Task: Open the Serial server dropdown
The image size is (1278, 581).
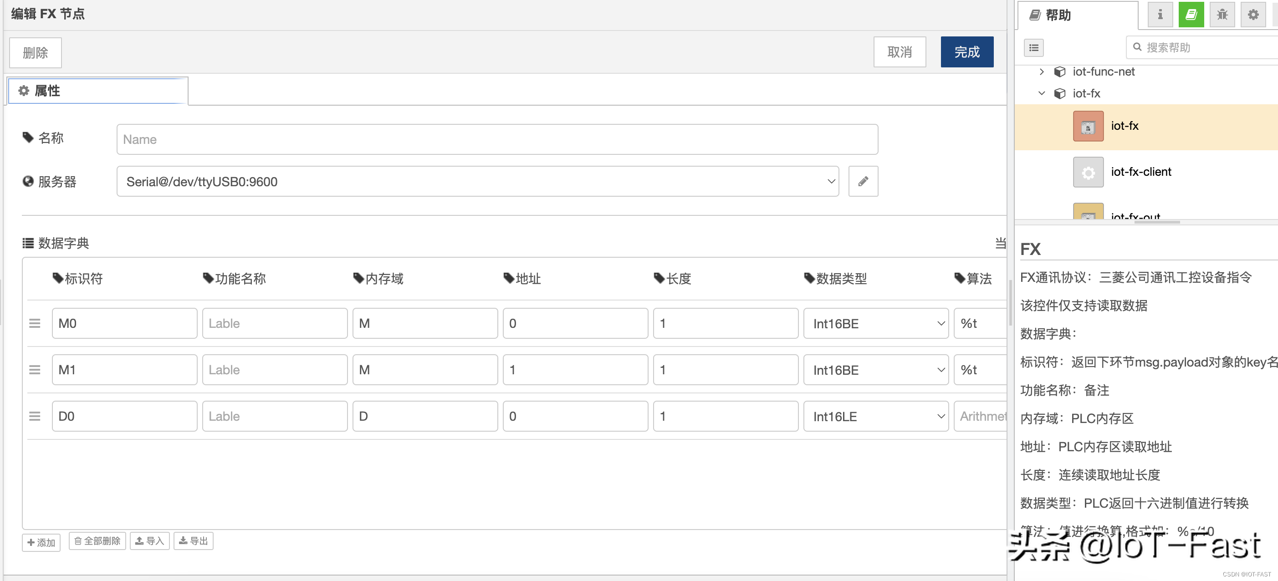Action: click(x=477, y=182)
